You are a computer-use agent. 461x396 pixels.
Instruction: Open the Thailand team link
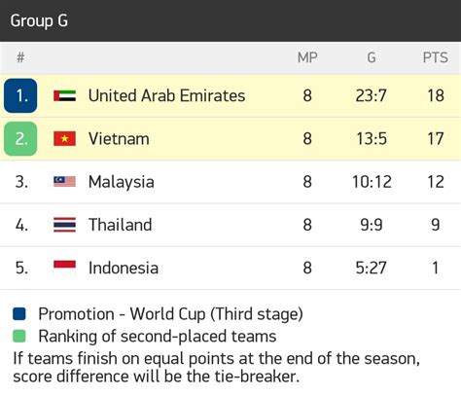pos(121,225)
